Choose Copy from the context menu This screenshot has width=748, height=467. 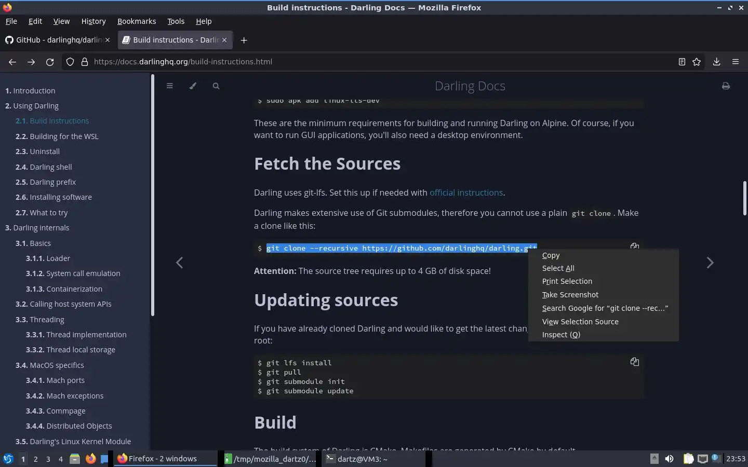(604, 255)
